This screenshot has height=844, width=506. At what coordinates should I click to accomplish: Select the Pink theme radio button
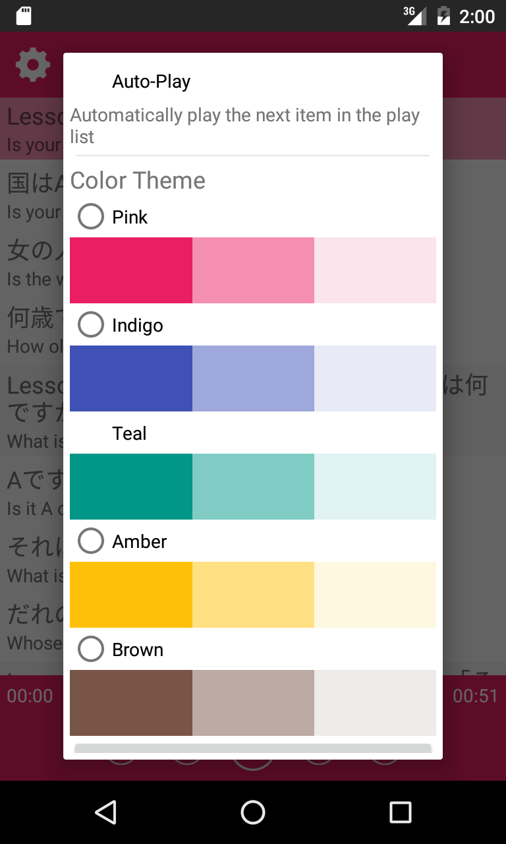click(91, 216)
